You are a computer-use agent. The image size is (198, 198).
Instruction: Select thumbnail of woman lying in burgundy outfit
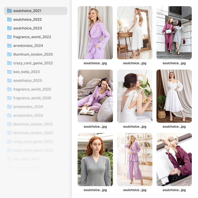tap(174, 160)
